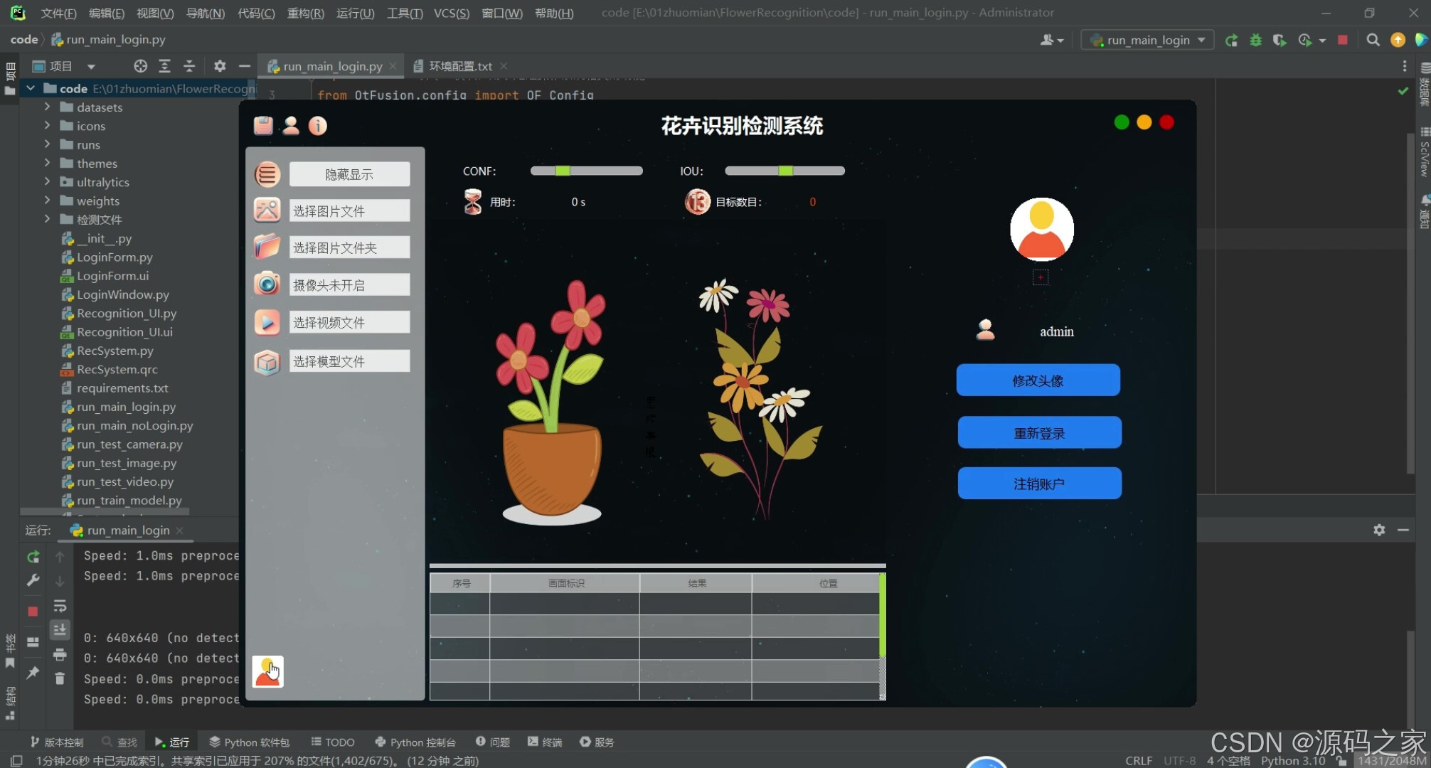Rerun the program via the green rerun arrow
1431x768 pixels.
(1231, 40)
